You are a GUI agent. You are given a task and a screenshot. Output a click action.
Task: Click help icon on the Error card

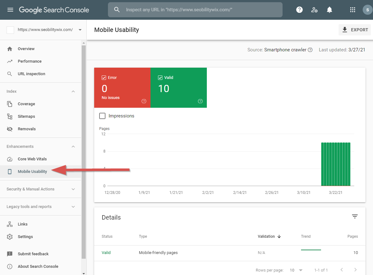click(x=144, y=101)
